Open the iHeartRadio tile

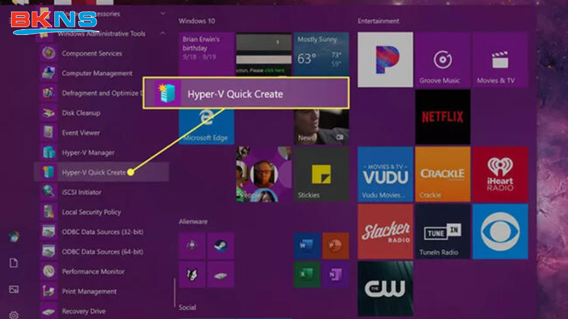[500, 173]
